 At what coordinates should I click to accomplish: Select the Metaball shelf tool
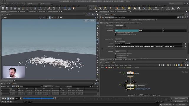click(69, 9)
